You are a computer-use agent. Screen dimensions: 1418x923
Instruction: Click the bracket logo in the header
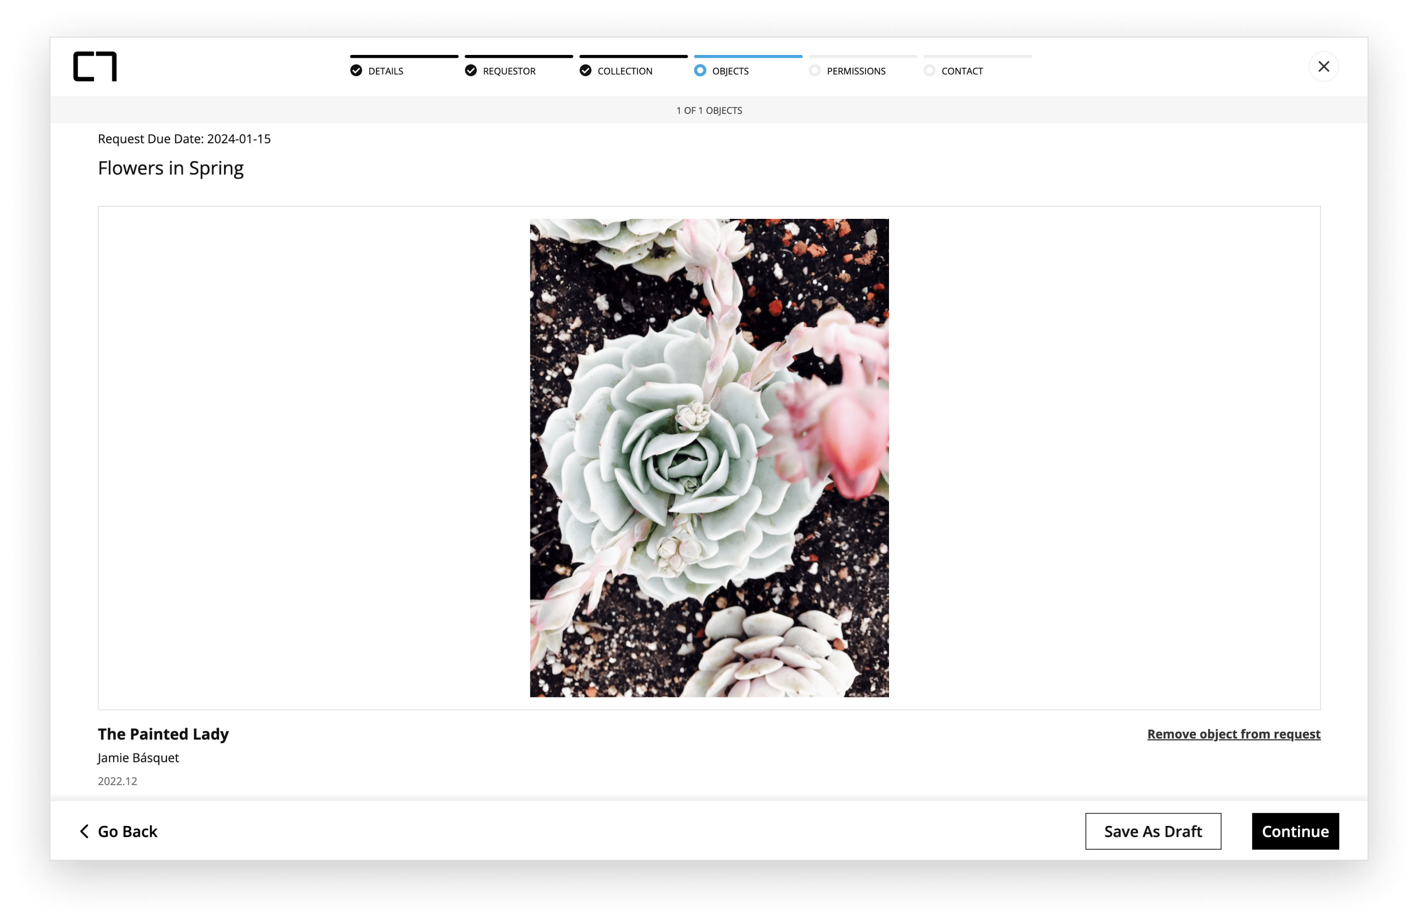(95, 66)
